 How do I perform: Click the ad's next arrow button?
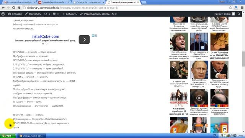(84, 39)
